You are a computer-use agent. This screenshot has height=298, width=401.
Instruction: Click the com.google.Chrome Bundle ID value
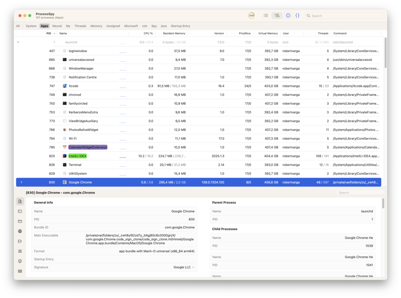pos(180,227)
